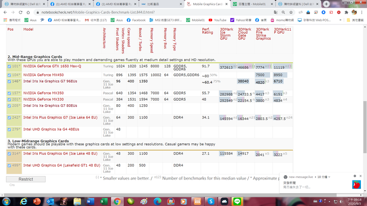Open Microsoft Edge from the taskbar

[158, 201]
